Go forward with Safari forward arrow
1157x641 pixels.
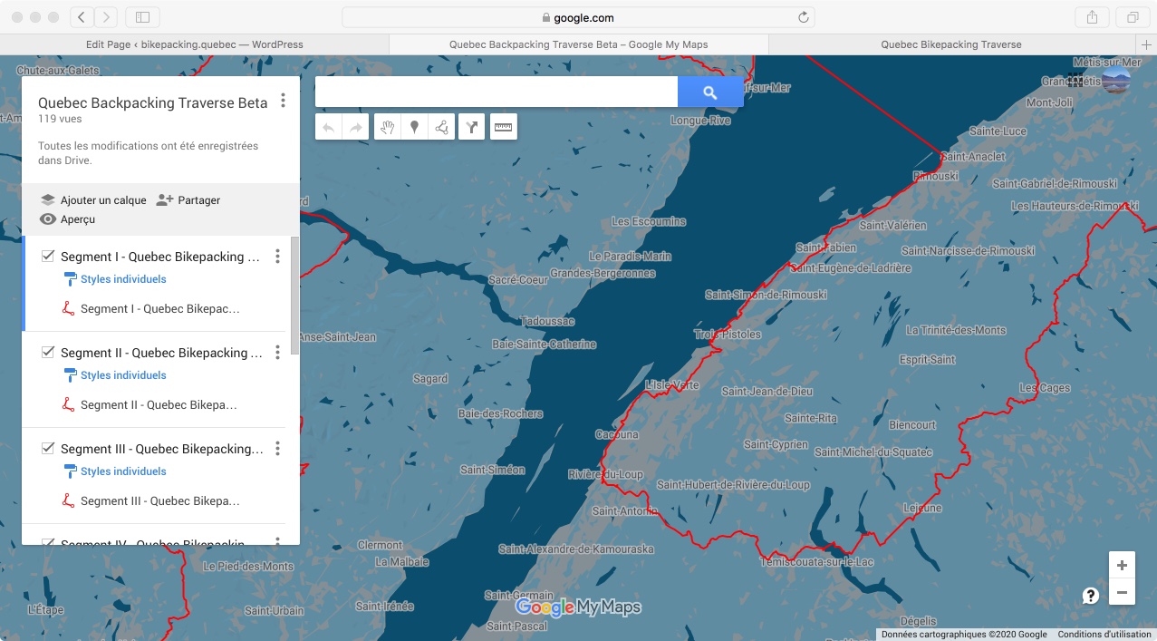click(x=106, y=17)
